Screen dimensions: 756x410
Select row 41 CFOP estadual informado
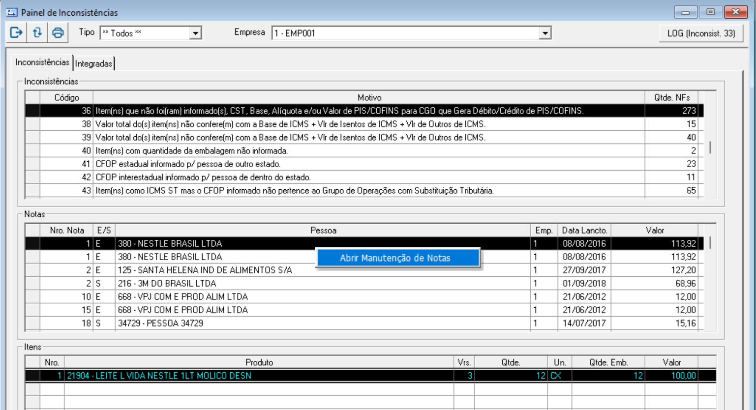[364, 164]
